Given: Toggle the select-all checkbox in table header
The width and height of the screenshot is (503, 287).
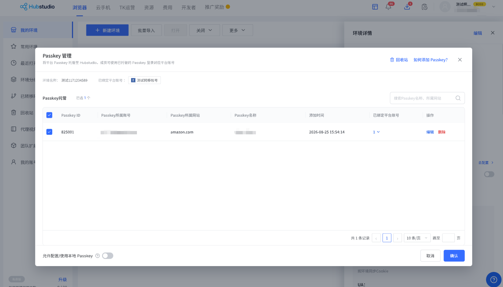Looking at the screenshot, I should [49, 115].
